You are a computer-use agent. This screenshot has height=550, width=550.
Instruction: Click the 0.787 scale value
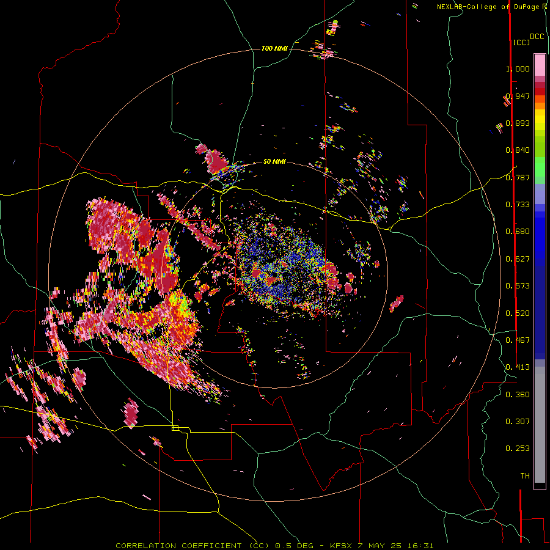518,177
